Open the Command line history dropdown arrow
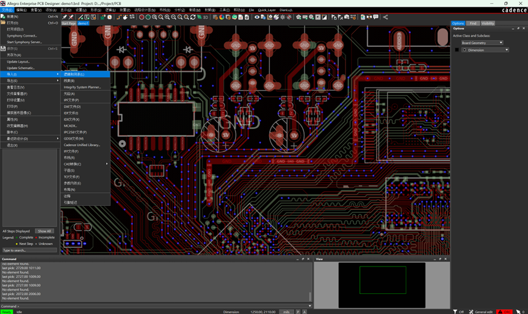The height and width of the screenshot is (314, 528). tap(310, 306)
